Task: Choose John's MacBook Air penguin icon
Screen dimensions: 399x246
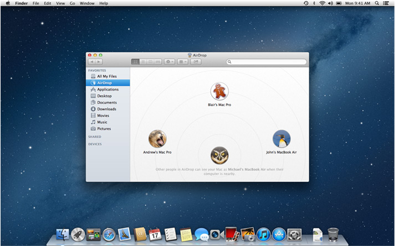Action: (282, 139)
